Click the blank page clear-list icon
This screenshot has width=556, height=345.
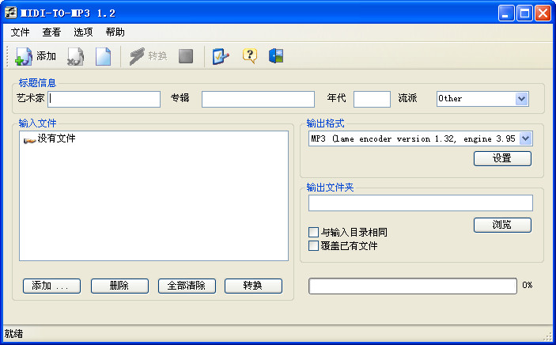click(103, 56)
